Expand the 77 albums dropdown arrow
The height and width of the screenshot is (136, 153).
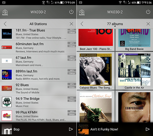pyautogui.click(x=115, y=26)
